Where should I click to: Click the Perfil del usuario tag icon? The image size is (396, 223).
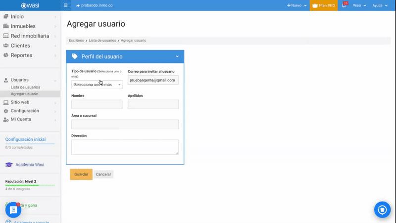(75, 56)
